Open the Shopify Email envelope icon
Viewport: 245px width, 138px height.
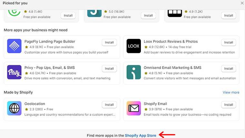(x=133, y=108)
